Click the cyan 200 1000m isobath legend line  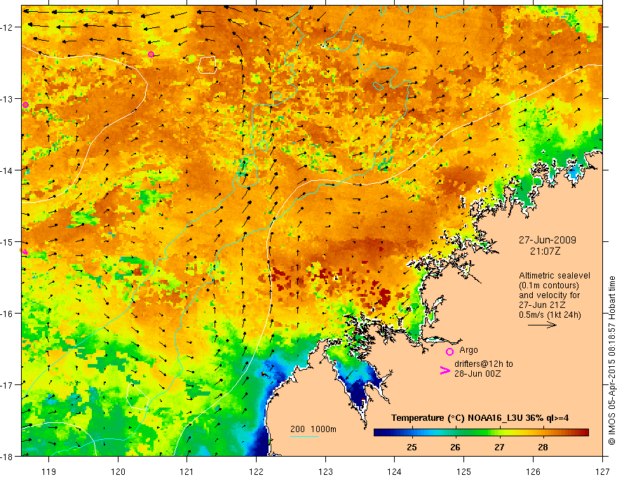[x=304, y=436]
